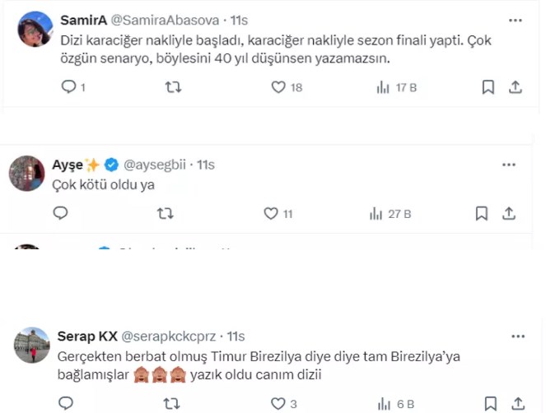Reply to Serap KX's tweet
546x413 pixels.
click(x=65, y=403)
